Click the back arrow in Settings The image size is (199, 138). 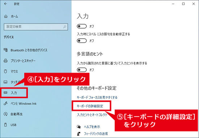coord(5,4)
